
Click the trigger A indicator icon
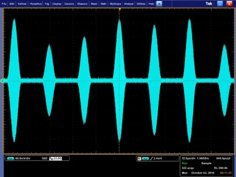[139, 159]
